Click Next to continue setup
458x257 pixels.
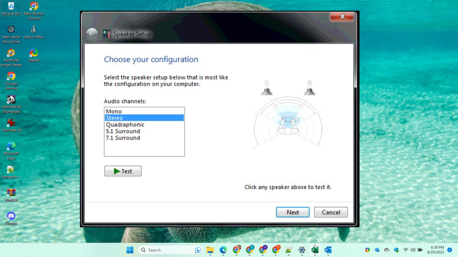tap(293, 212)
